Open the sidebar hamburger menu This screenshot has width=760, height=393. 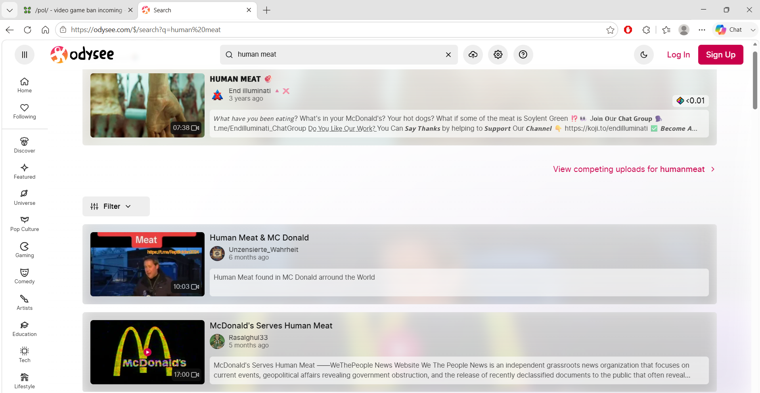[25, 55]
